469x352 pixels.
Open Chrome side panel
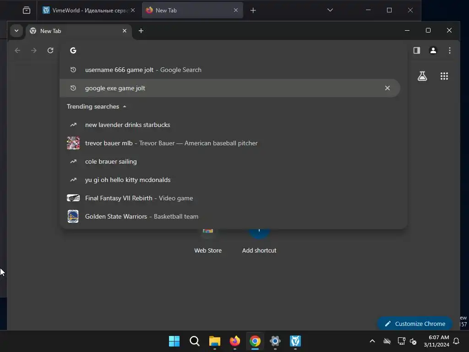click(x=417, y=50)
